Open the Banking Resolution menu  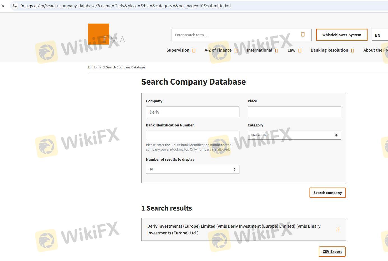[329, 50]
